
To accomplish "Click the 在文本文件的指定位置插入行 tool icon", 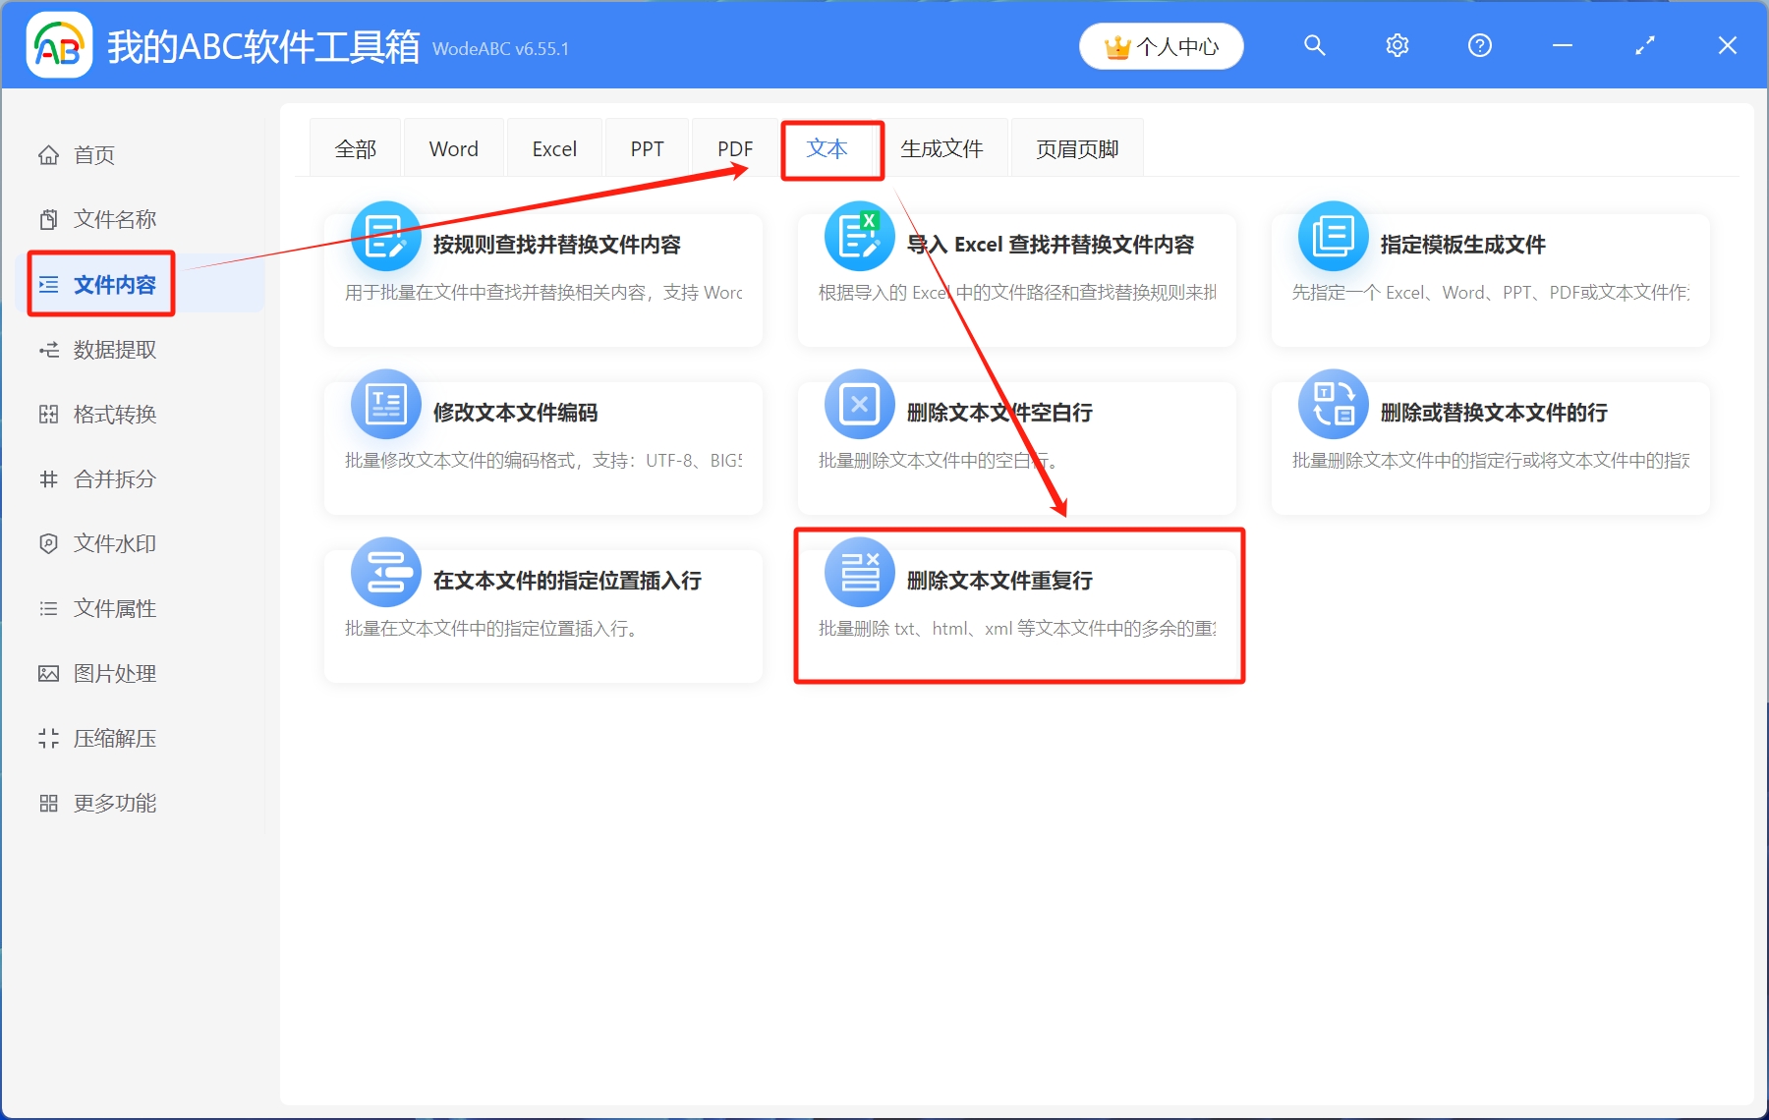I will (x=386, y=573).
